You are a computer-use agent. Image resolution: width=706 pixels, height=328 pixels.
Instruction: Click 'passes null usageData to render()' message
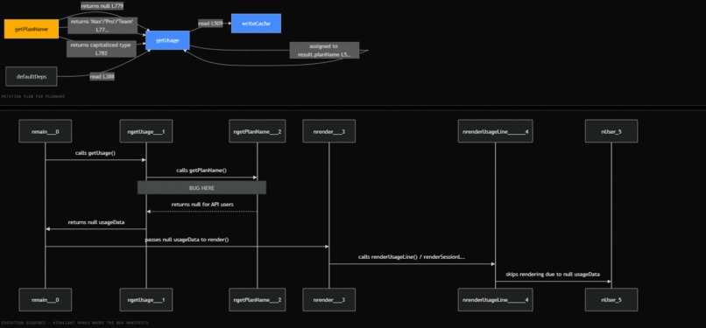click(187, 240)
